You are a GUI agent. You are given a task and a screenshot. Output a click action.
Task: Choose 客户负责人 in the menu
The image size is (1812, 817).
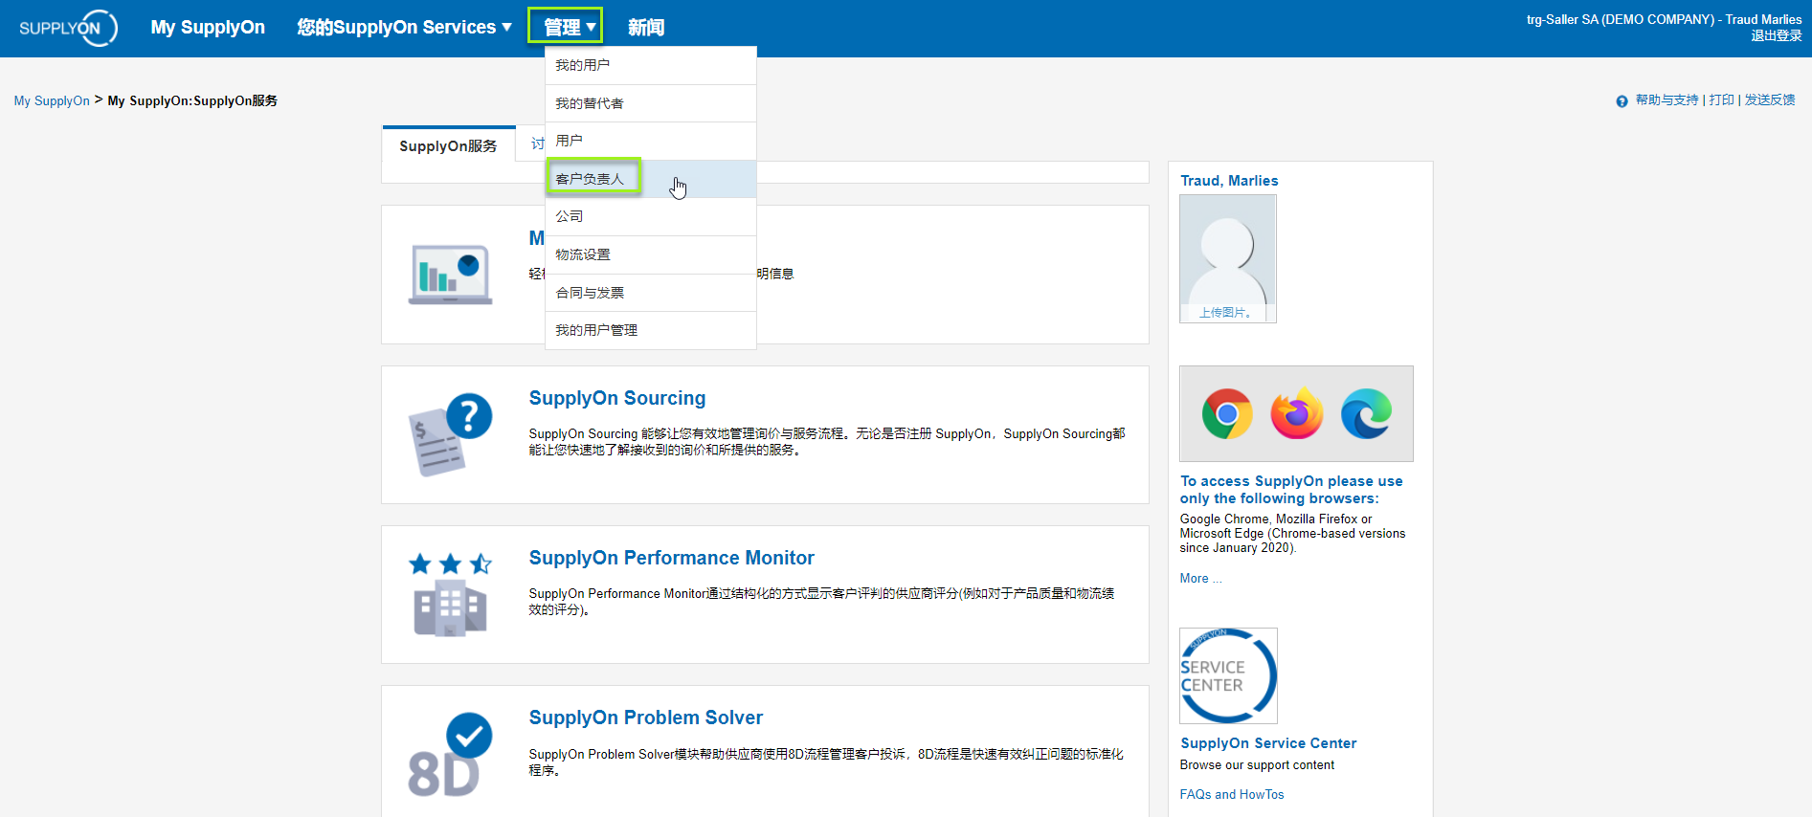click(x=651, y=179)
